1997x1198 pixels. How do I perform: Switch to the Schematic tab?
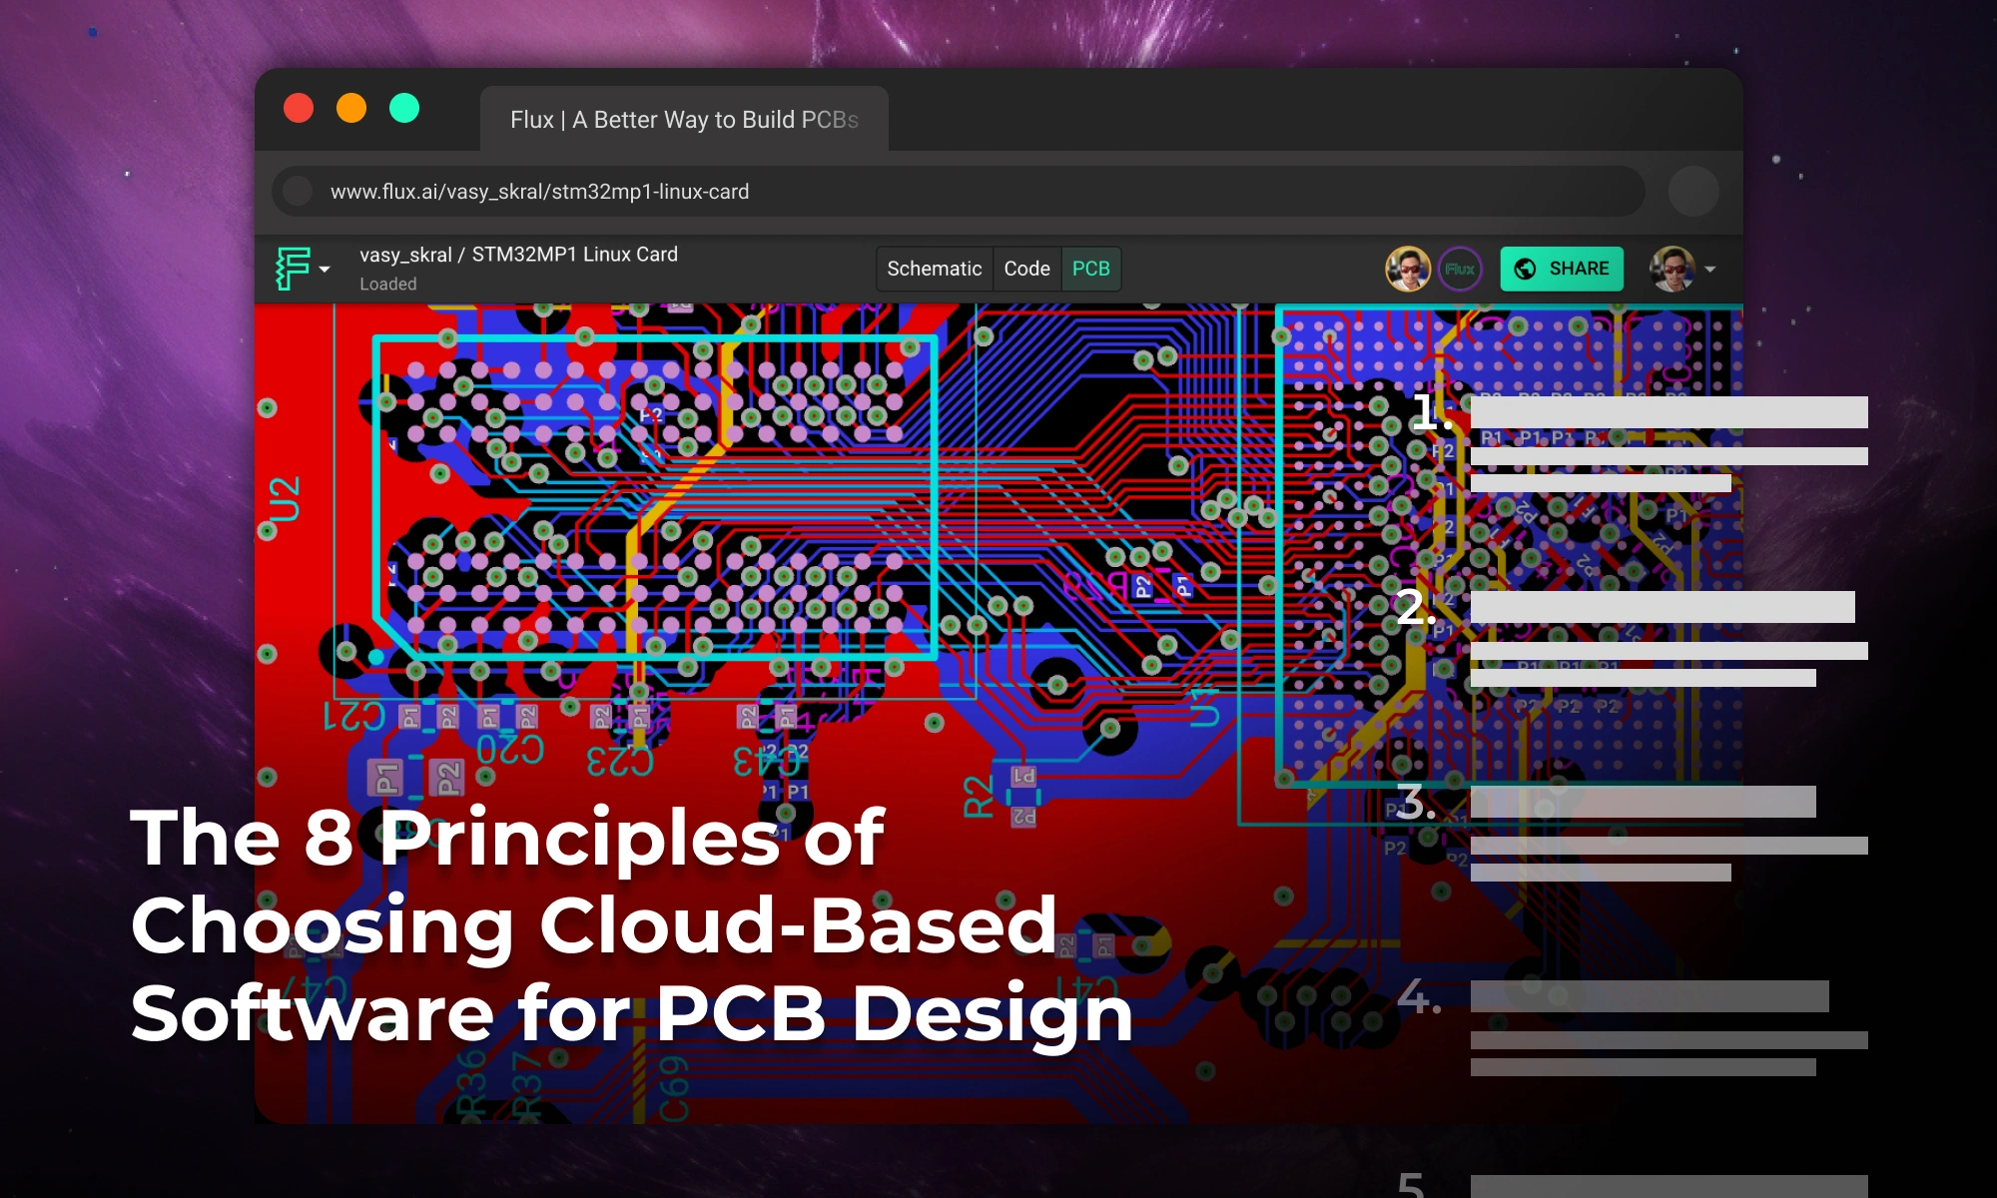(934, 269)
